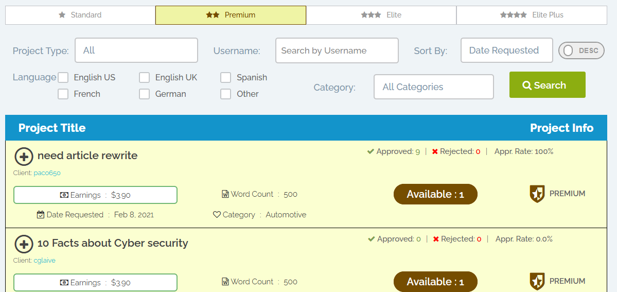Click the Search by Username field

click(337, 50)
